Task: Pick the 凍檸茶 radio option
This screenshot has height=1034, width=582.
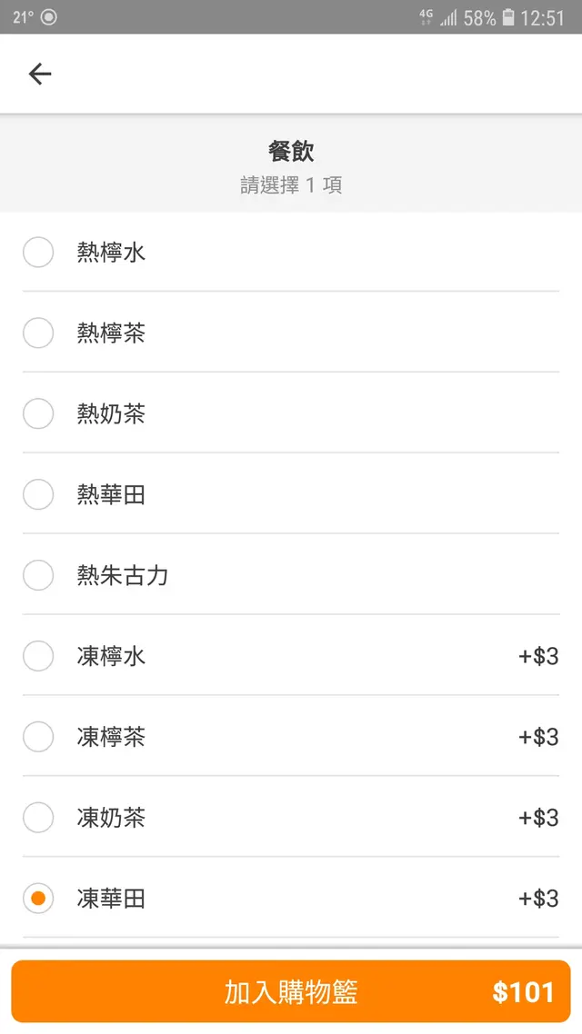Action: tap(38, 737)
